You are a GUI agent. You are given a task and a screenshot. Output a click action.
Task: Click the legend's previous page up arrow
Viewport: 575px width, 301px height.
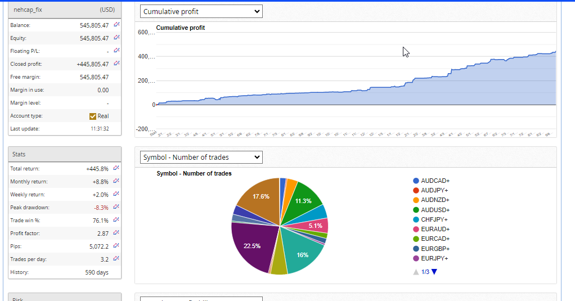click(416, 272)
